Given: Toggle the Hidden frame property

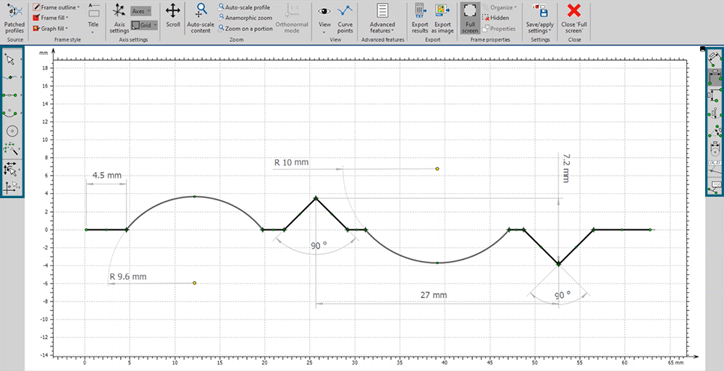Looking at the screenshot, I should pyautogui.click(x=495, y=17).
